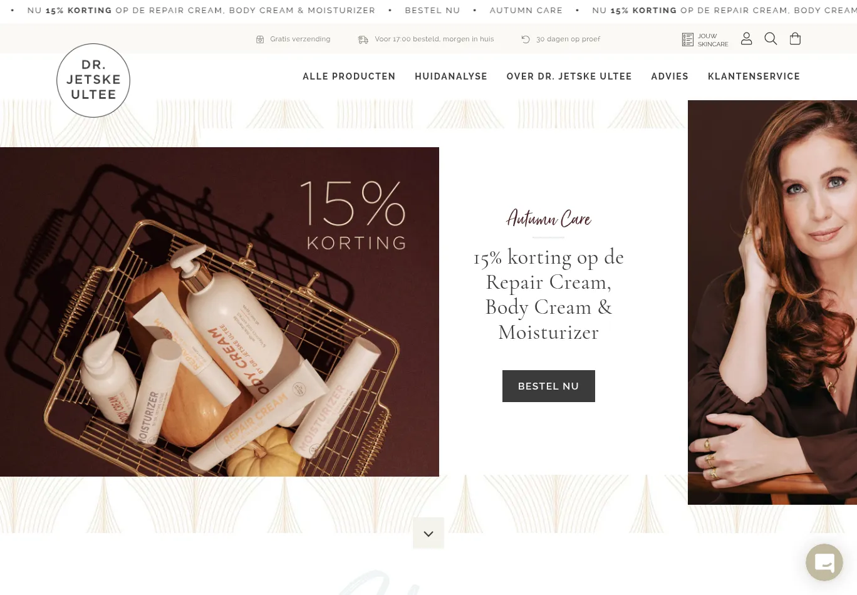Open the Huidanalyse menu item
Viewport: 857px width, 595px height.
[451, 76]
